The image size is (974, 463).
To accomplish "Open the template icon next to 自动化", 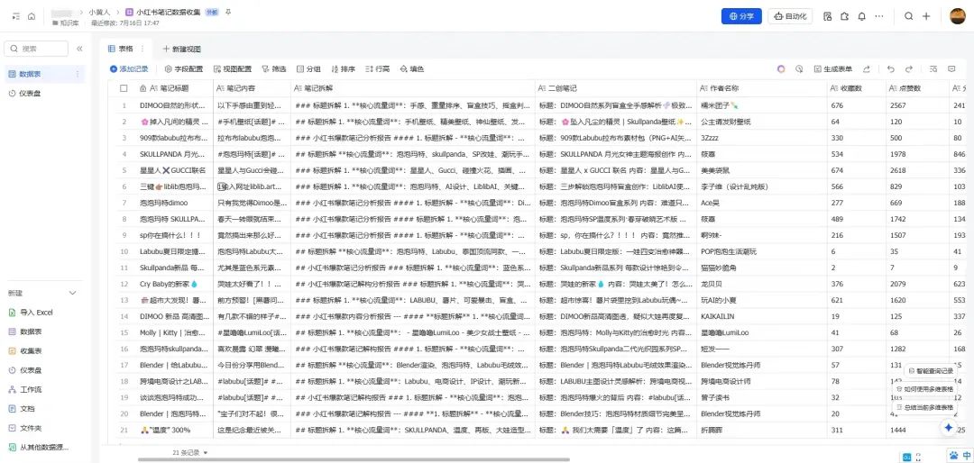I will coord(827,16).
